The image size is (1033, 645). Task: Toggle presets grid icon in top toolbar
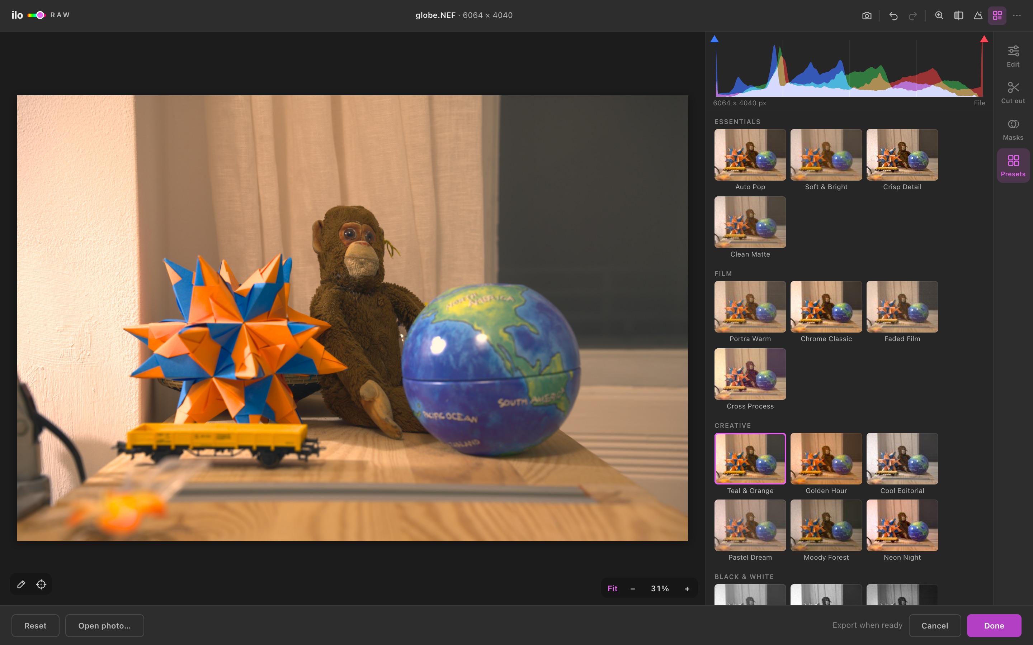pyautogui.click(x=997, y=16)
